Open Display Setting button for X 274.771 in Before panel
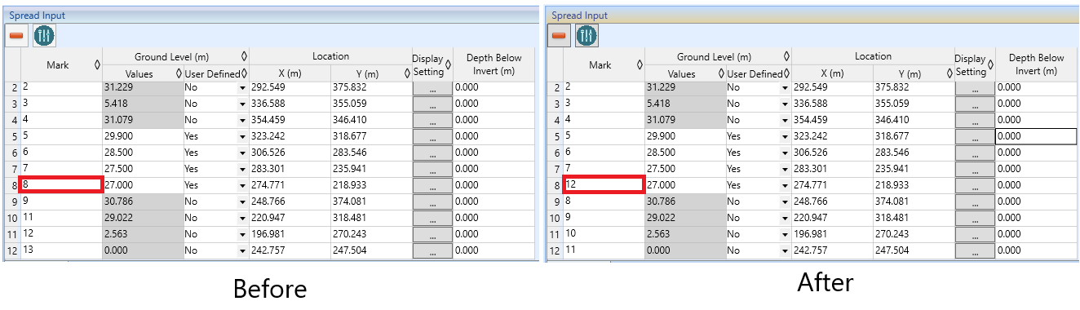This screenshot has width=1080, height=310. (x=432, y=186)
